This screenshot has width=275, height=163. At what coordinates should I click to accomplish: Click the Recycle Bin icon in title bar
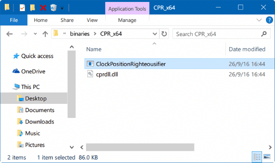[x=53, y=8]
